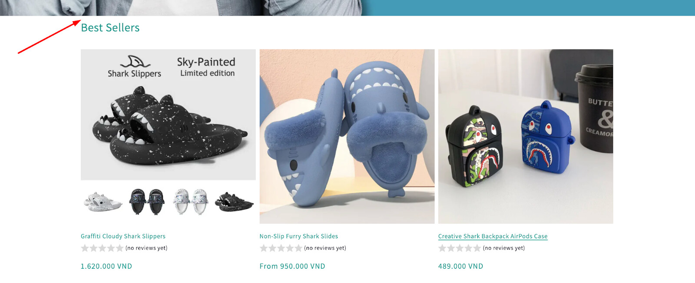Click the 489.000 VND price
This screenshot has width=695, height=283.
point(461,266)
